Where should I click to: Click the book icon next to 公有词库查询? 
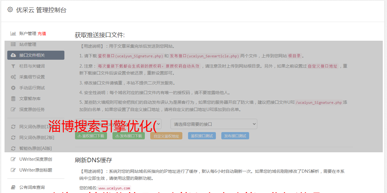[13, 187]
